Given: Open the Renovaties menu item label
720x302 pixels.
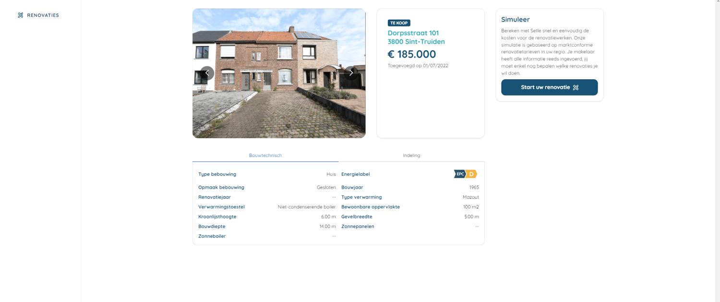Looking at the screenshot, I should 43,15.
